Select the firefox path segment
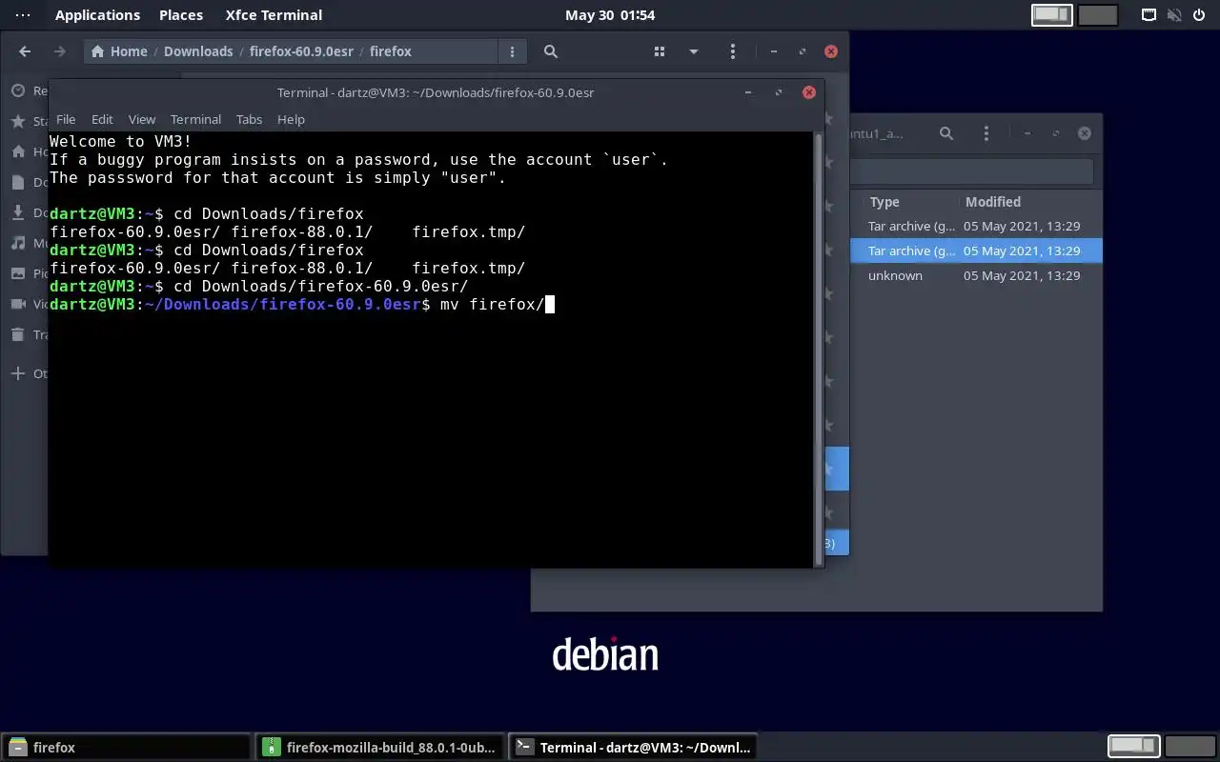 coord(391,51)
